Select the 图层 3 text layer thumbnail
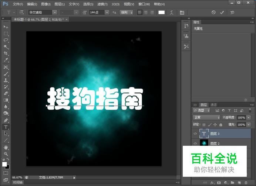Screen dimensions: 256x186 tap(204, 134)
